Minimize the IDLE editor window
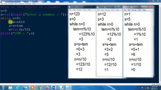 (150, 1)
